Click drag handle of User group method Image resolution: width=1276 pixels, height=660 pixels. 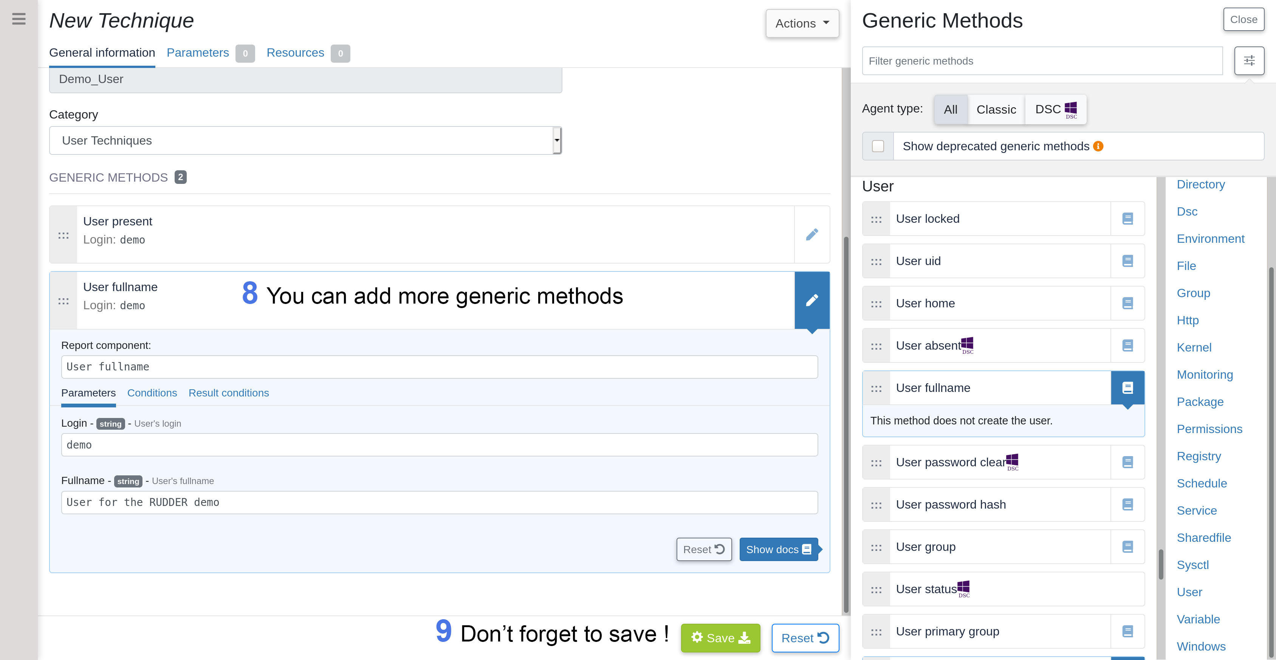[876, 547]
